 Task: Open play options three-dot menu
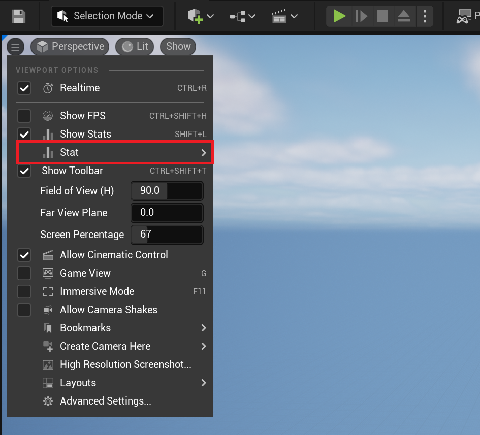click(425, 16)
